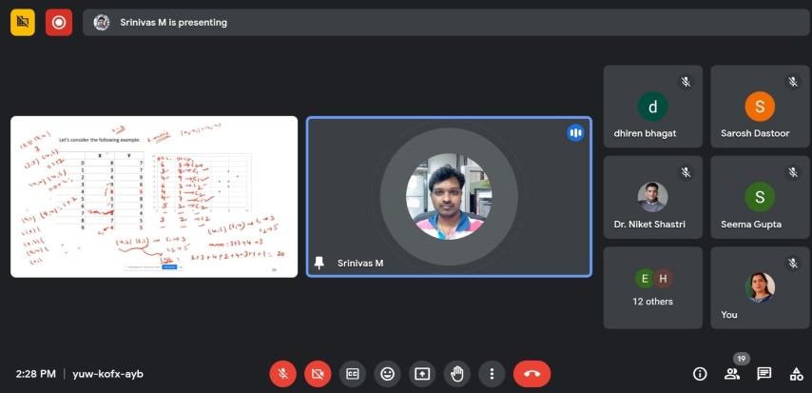Open the meeting details info panel

tap(700, 374)
